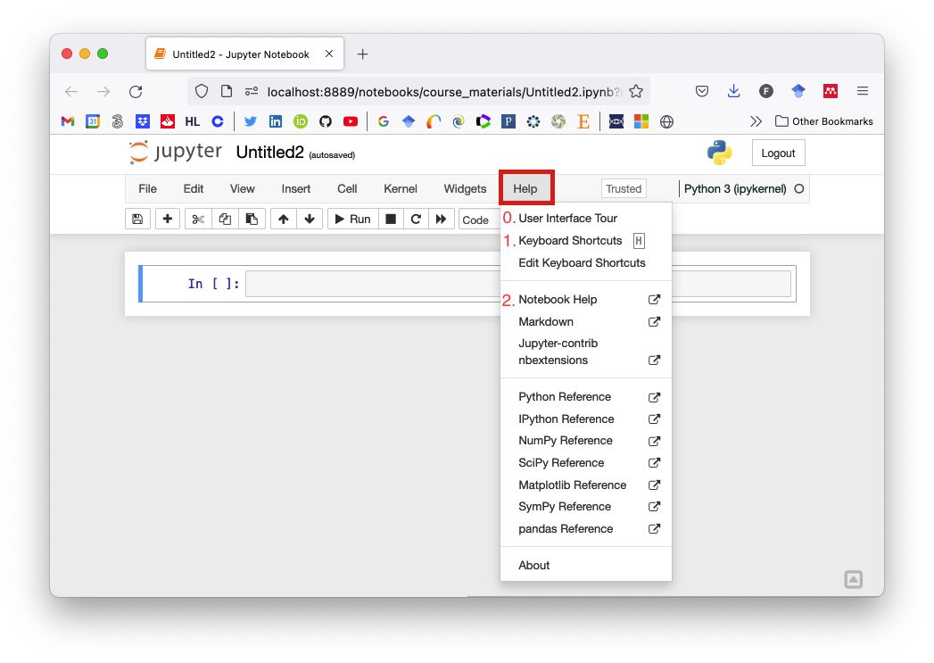Rename notebook by clicking Untitled2 title

coord(269,153)
